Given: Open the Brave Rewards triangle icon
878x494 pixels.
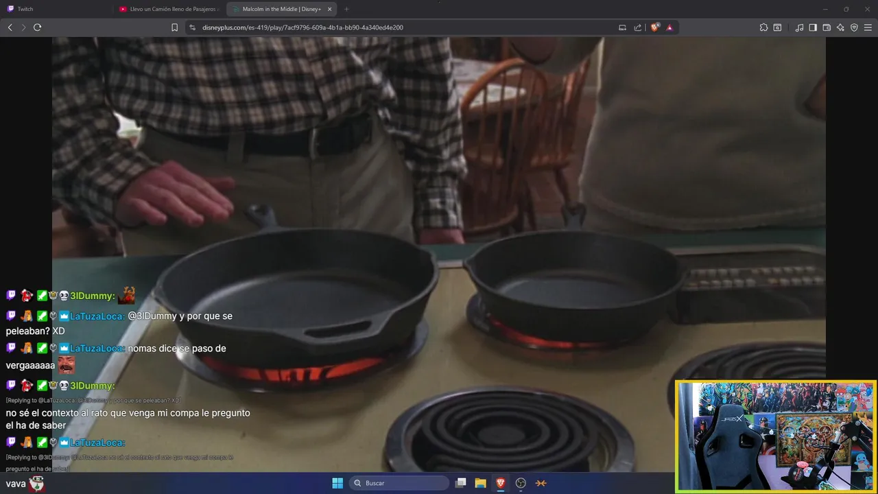Looking at the screenshot, I should coord(669,27).
